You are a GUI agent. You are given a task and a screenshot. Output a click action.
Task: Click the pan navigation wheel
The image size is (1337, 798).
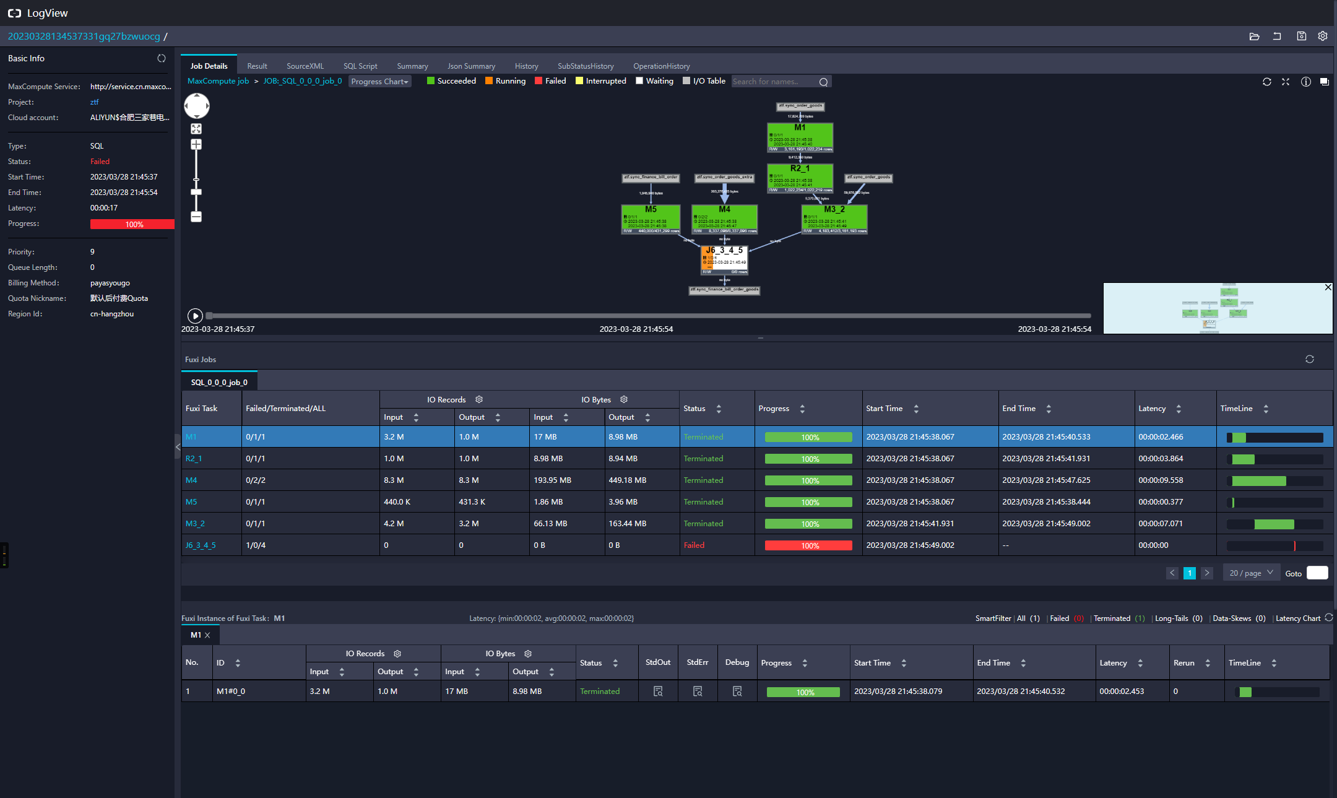click(197, 106)
